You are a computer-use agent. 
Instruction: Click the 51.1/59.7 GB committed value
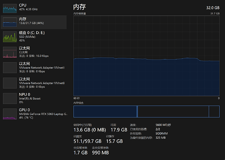click(x=87, y=141)
